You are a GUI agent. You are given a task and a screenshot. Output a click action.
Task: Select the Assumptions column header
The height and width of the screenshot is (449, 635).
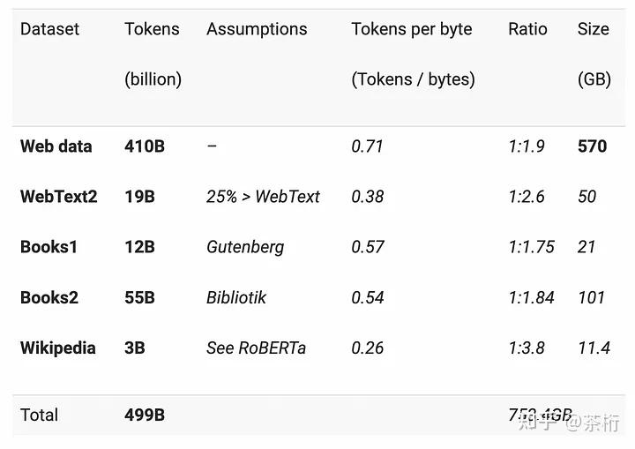(257, 29)
